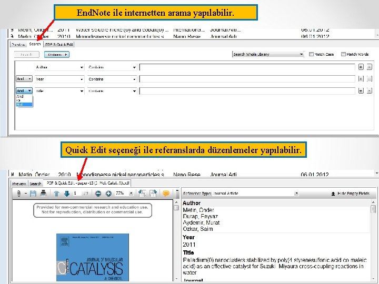The image size is (379, 284).
Task: Zoom in the PDF with plus icon
Action: pyautogui.click(x=108, y=194)
